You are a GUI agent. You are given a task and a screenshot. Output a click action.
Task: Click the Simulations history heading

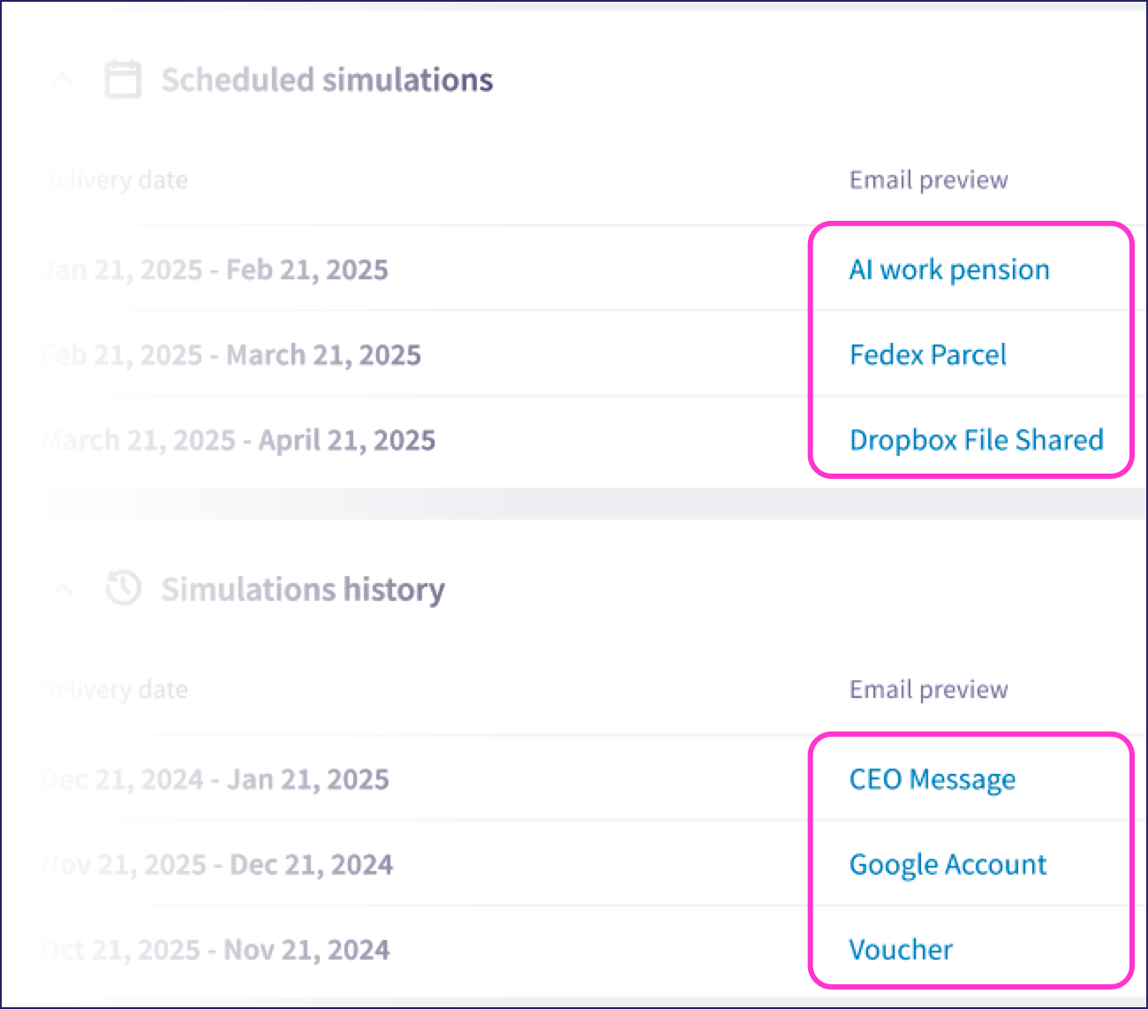pos(303,589)
